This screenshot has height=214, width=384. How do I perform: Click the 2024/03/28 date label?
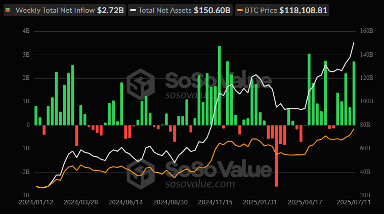point(80,202)
